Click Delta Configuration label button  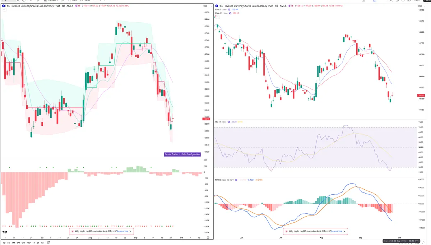click(x=191, y=154)
